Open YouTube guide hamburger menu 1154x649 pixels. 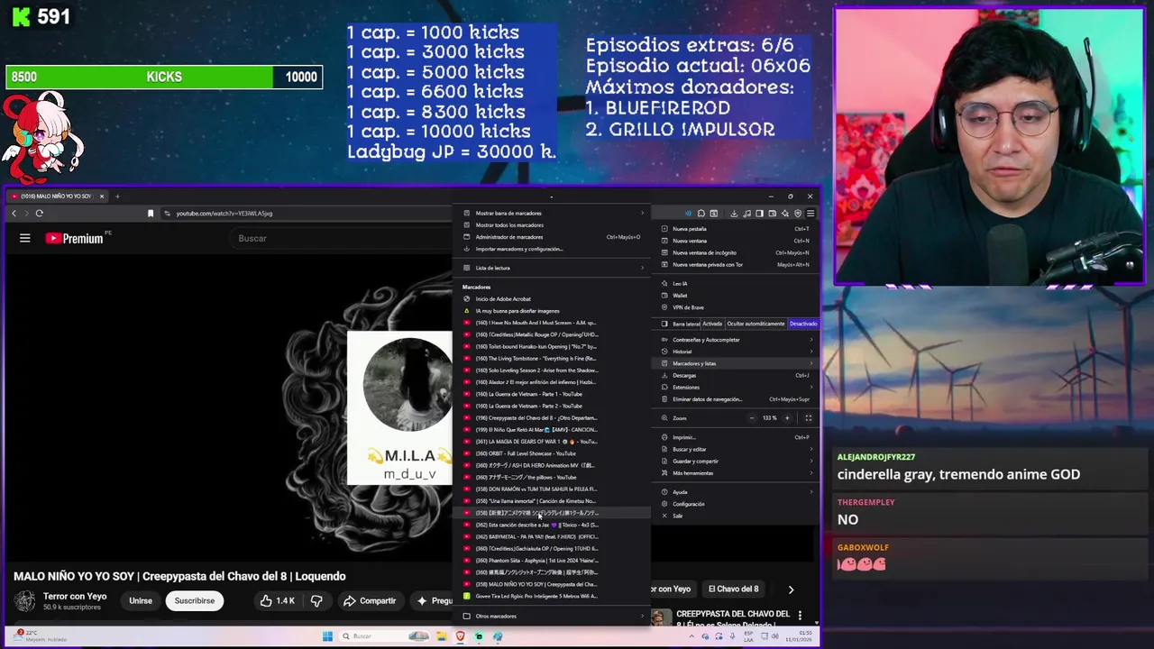coord(25,238)
